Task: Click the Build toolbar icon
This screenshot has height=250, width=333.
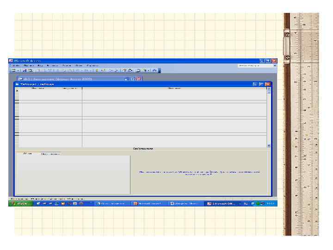Action: point(130,70)
